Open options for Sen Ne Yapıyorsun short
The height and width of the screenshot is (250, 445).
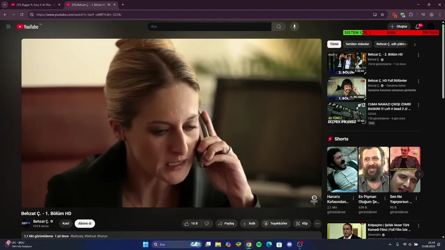[416, 198]
